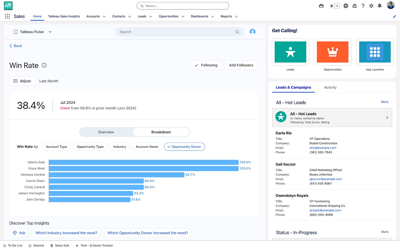Select the Opportunity Owner breakdown filter

click(184, 147)
